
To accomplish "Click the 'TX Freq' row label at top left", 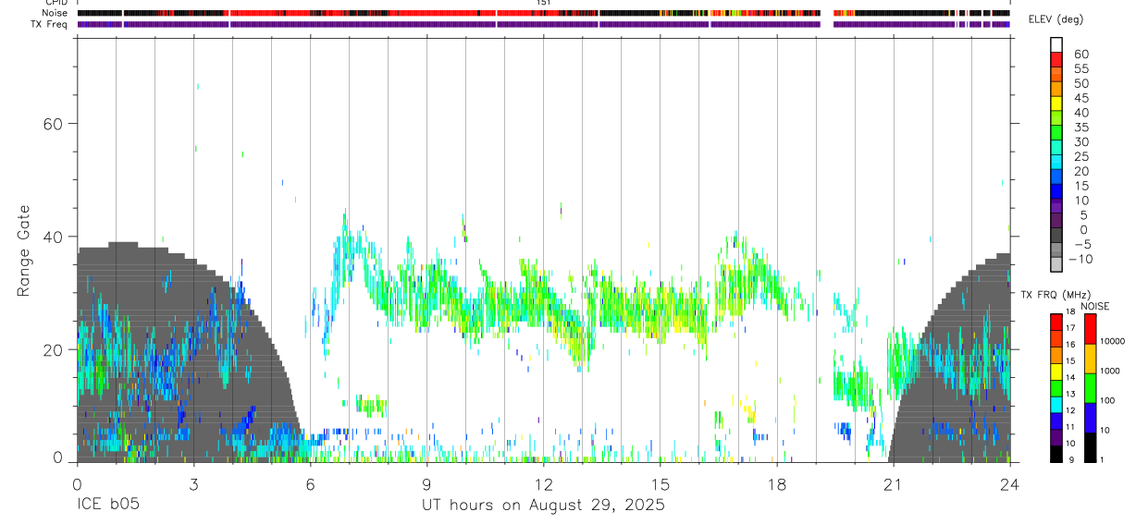I will click(x=49, y=24).
